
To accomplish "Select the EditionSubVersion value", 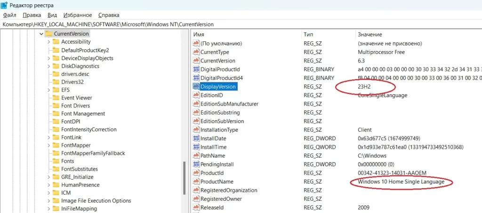I will pos(222,121).
